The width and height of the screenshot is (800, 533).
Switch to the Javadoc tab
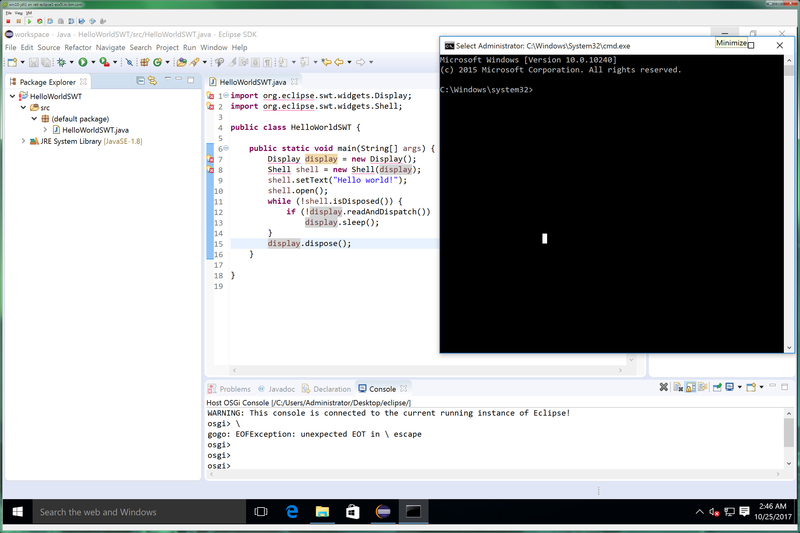(x=277, y=389)
